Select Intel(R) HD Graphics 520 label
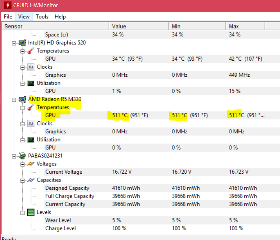 tap(57, 43)
